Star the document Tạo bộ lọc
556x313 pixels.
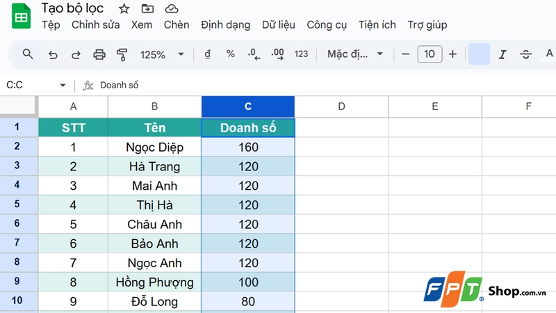click(x=124, y=8)
